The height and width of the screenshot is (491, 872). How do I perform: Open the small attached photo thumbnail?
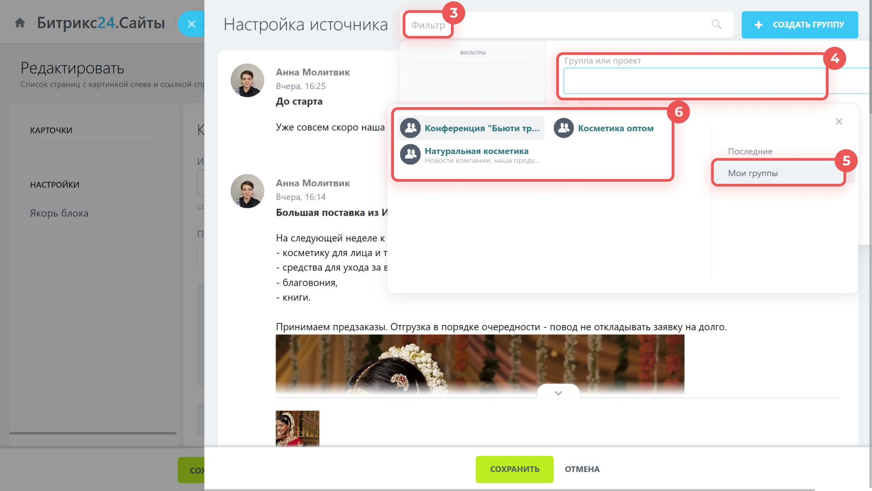tap(297, 429)
